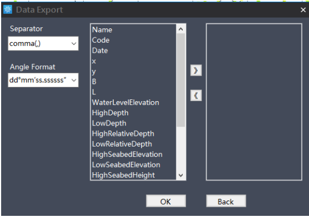Click the Back button
The image size is (309, 217).
pyautogui.click(x=226, y=201)
